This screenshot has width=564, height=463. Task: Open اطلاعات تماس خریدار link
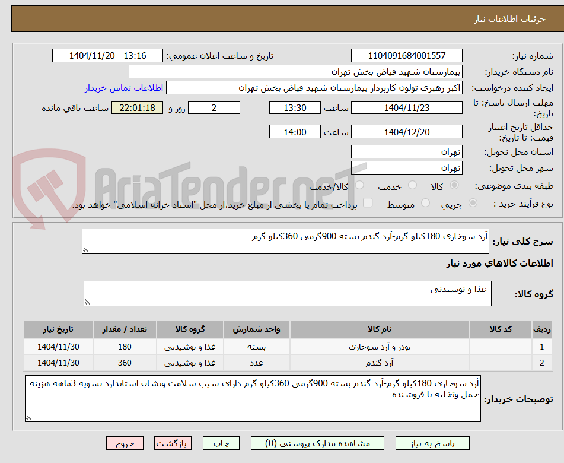tap(124, 88)
